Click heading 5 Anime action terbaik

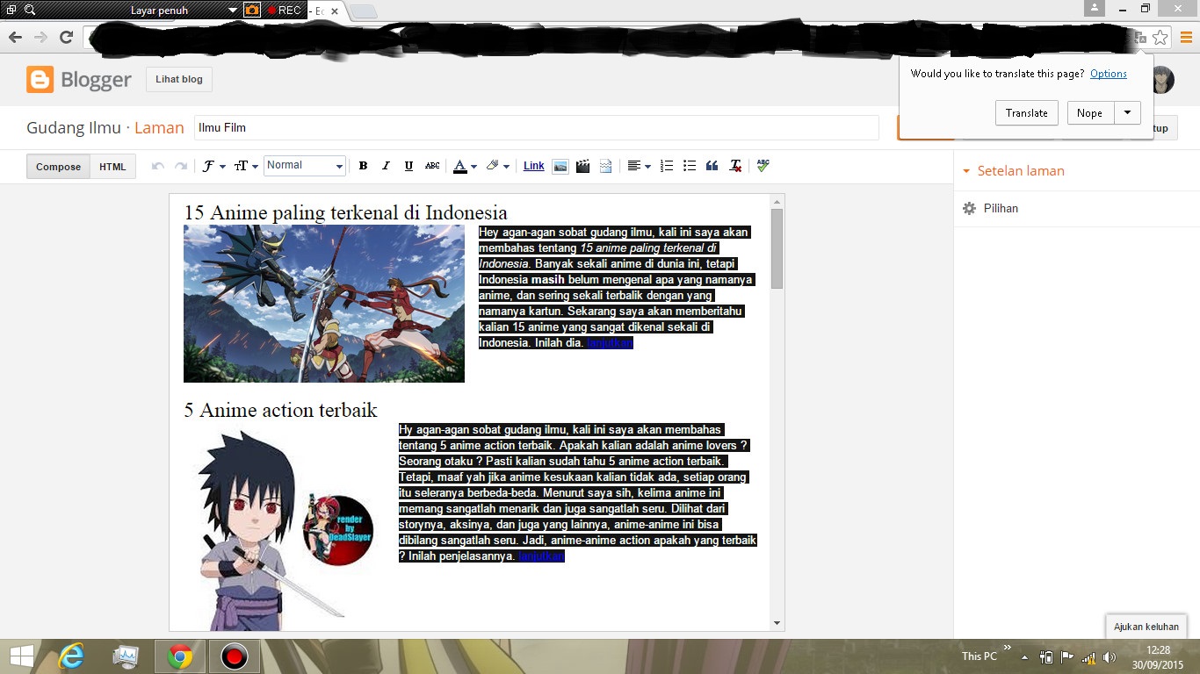coord(280,410)
